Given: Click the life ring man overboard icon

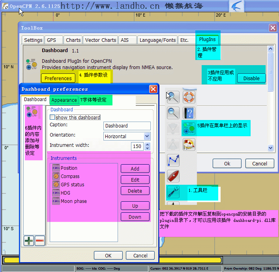Looking at the screenshot, I should [189, 97].
